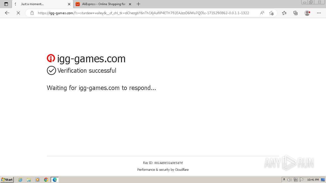326x183 pixels.
Task: Launch Internet Explorer from taskbar
Action: click(20, 180)
